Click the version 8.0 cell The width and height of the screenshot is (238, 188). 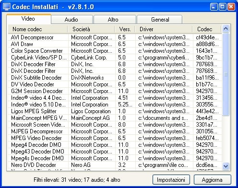pyautogui.click(x=122, y=125)
